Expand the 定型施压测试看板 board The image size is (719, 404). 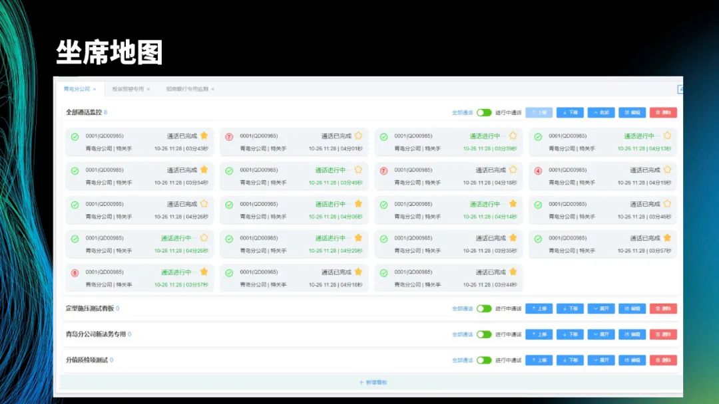point(600,309)
